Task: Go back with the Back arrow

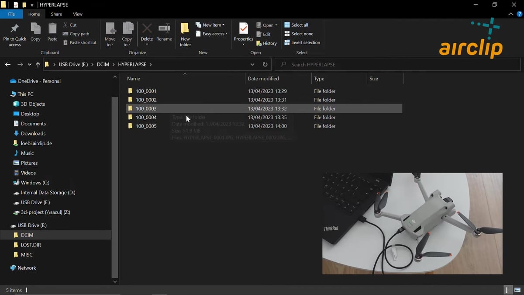Action: coord(8,64)
